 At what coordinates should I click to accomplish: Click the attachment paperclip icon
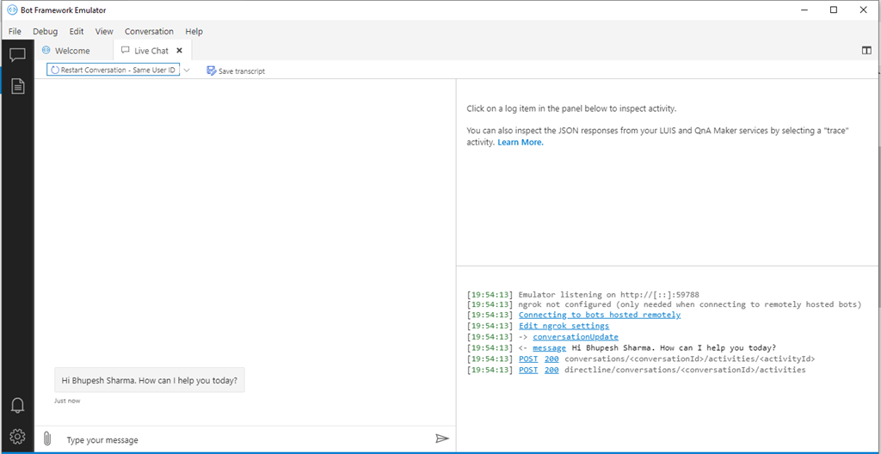[47, 439]
